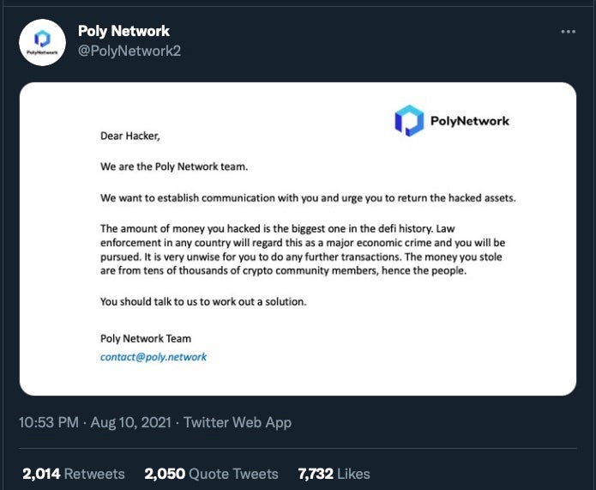Click the Poly Network display name
Viewport: 596px width, 490px height.
pos(123,32)
